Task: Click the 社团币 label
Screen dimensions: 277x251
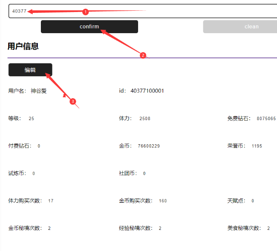Action: (128, 174)
